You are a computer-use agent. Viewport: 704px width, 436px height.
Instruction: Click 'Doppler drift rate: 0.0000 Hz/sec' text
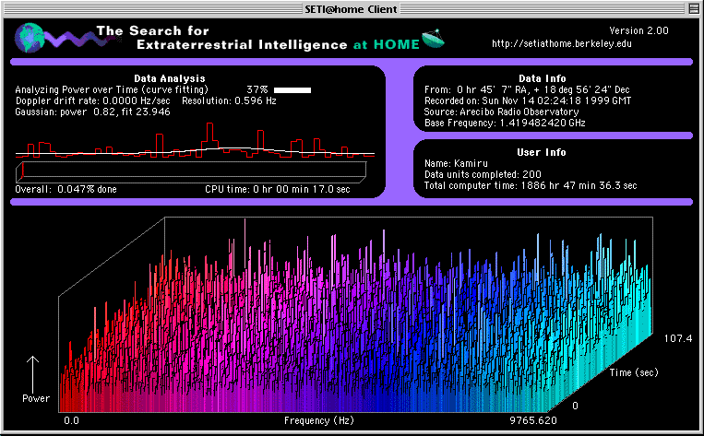(x=93, y=100)
